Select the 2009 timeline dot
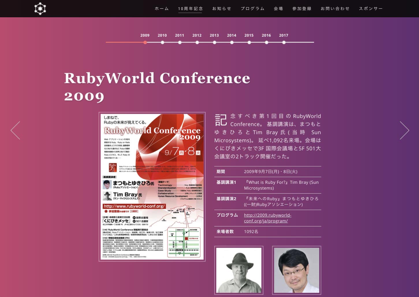419x297 pixels. [145, 42]
